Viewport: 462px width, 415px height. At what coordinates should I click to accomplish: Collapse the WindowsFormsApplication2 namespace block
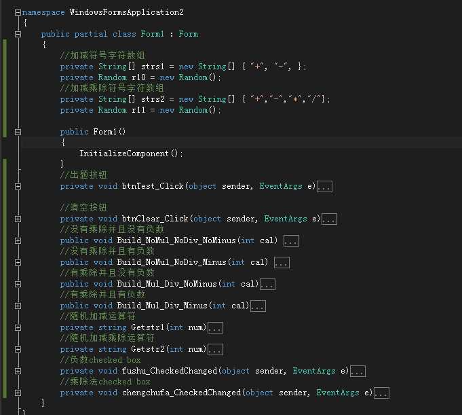point(18,12)
